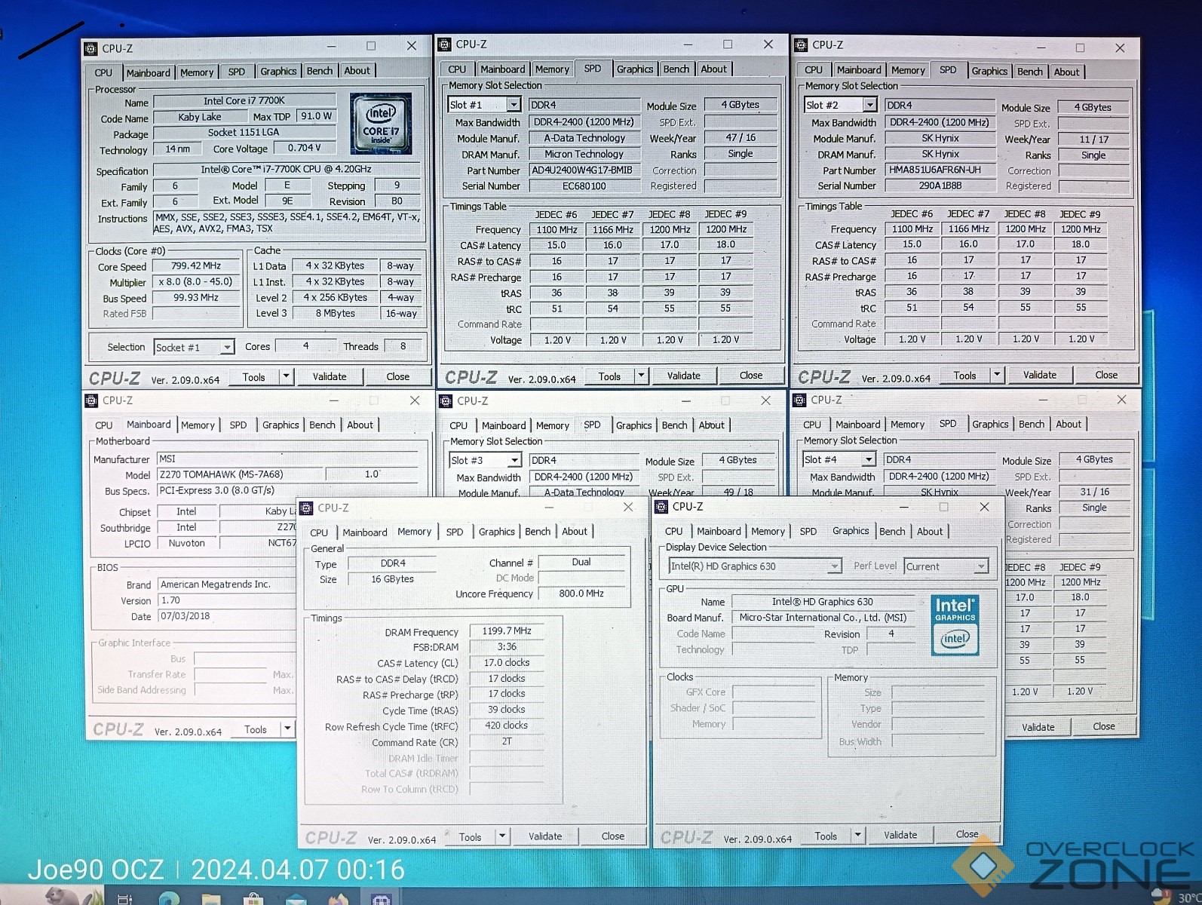Click Close button in the Memory window
The height and width of the screenshot is (905, 1202).
pyautogui.click(x=612, y=836)
